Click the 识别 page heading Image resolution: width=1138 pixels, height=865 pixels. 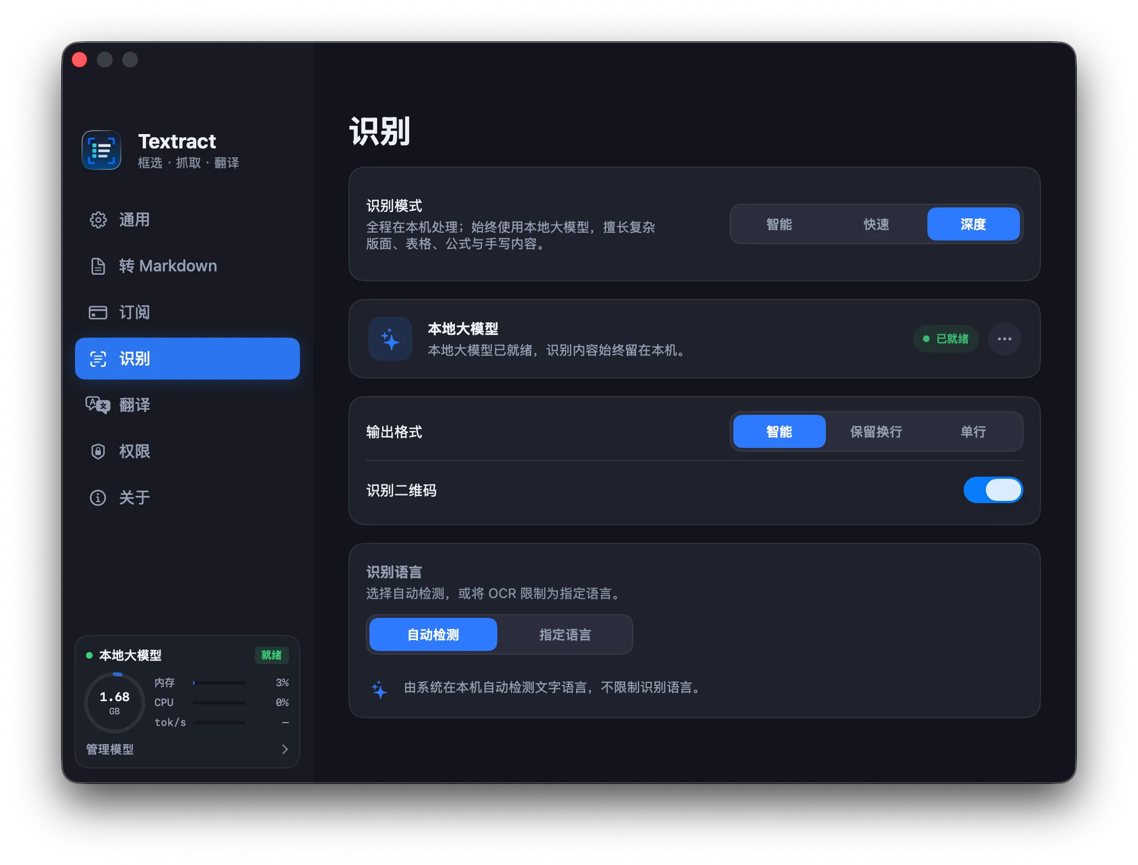point(380,131)
